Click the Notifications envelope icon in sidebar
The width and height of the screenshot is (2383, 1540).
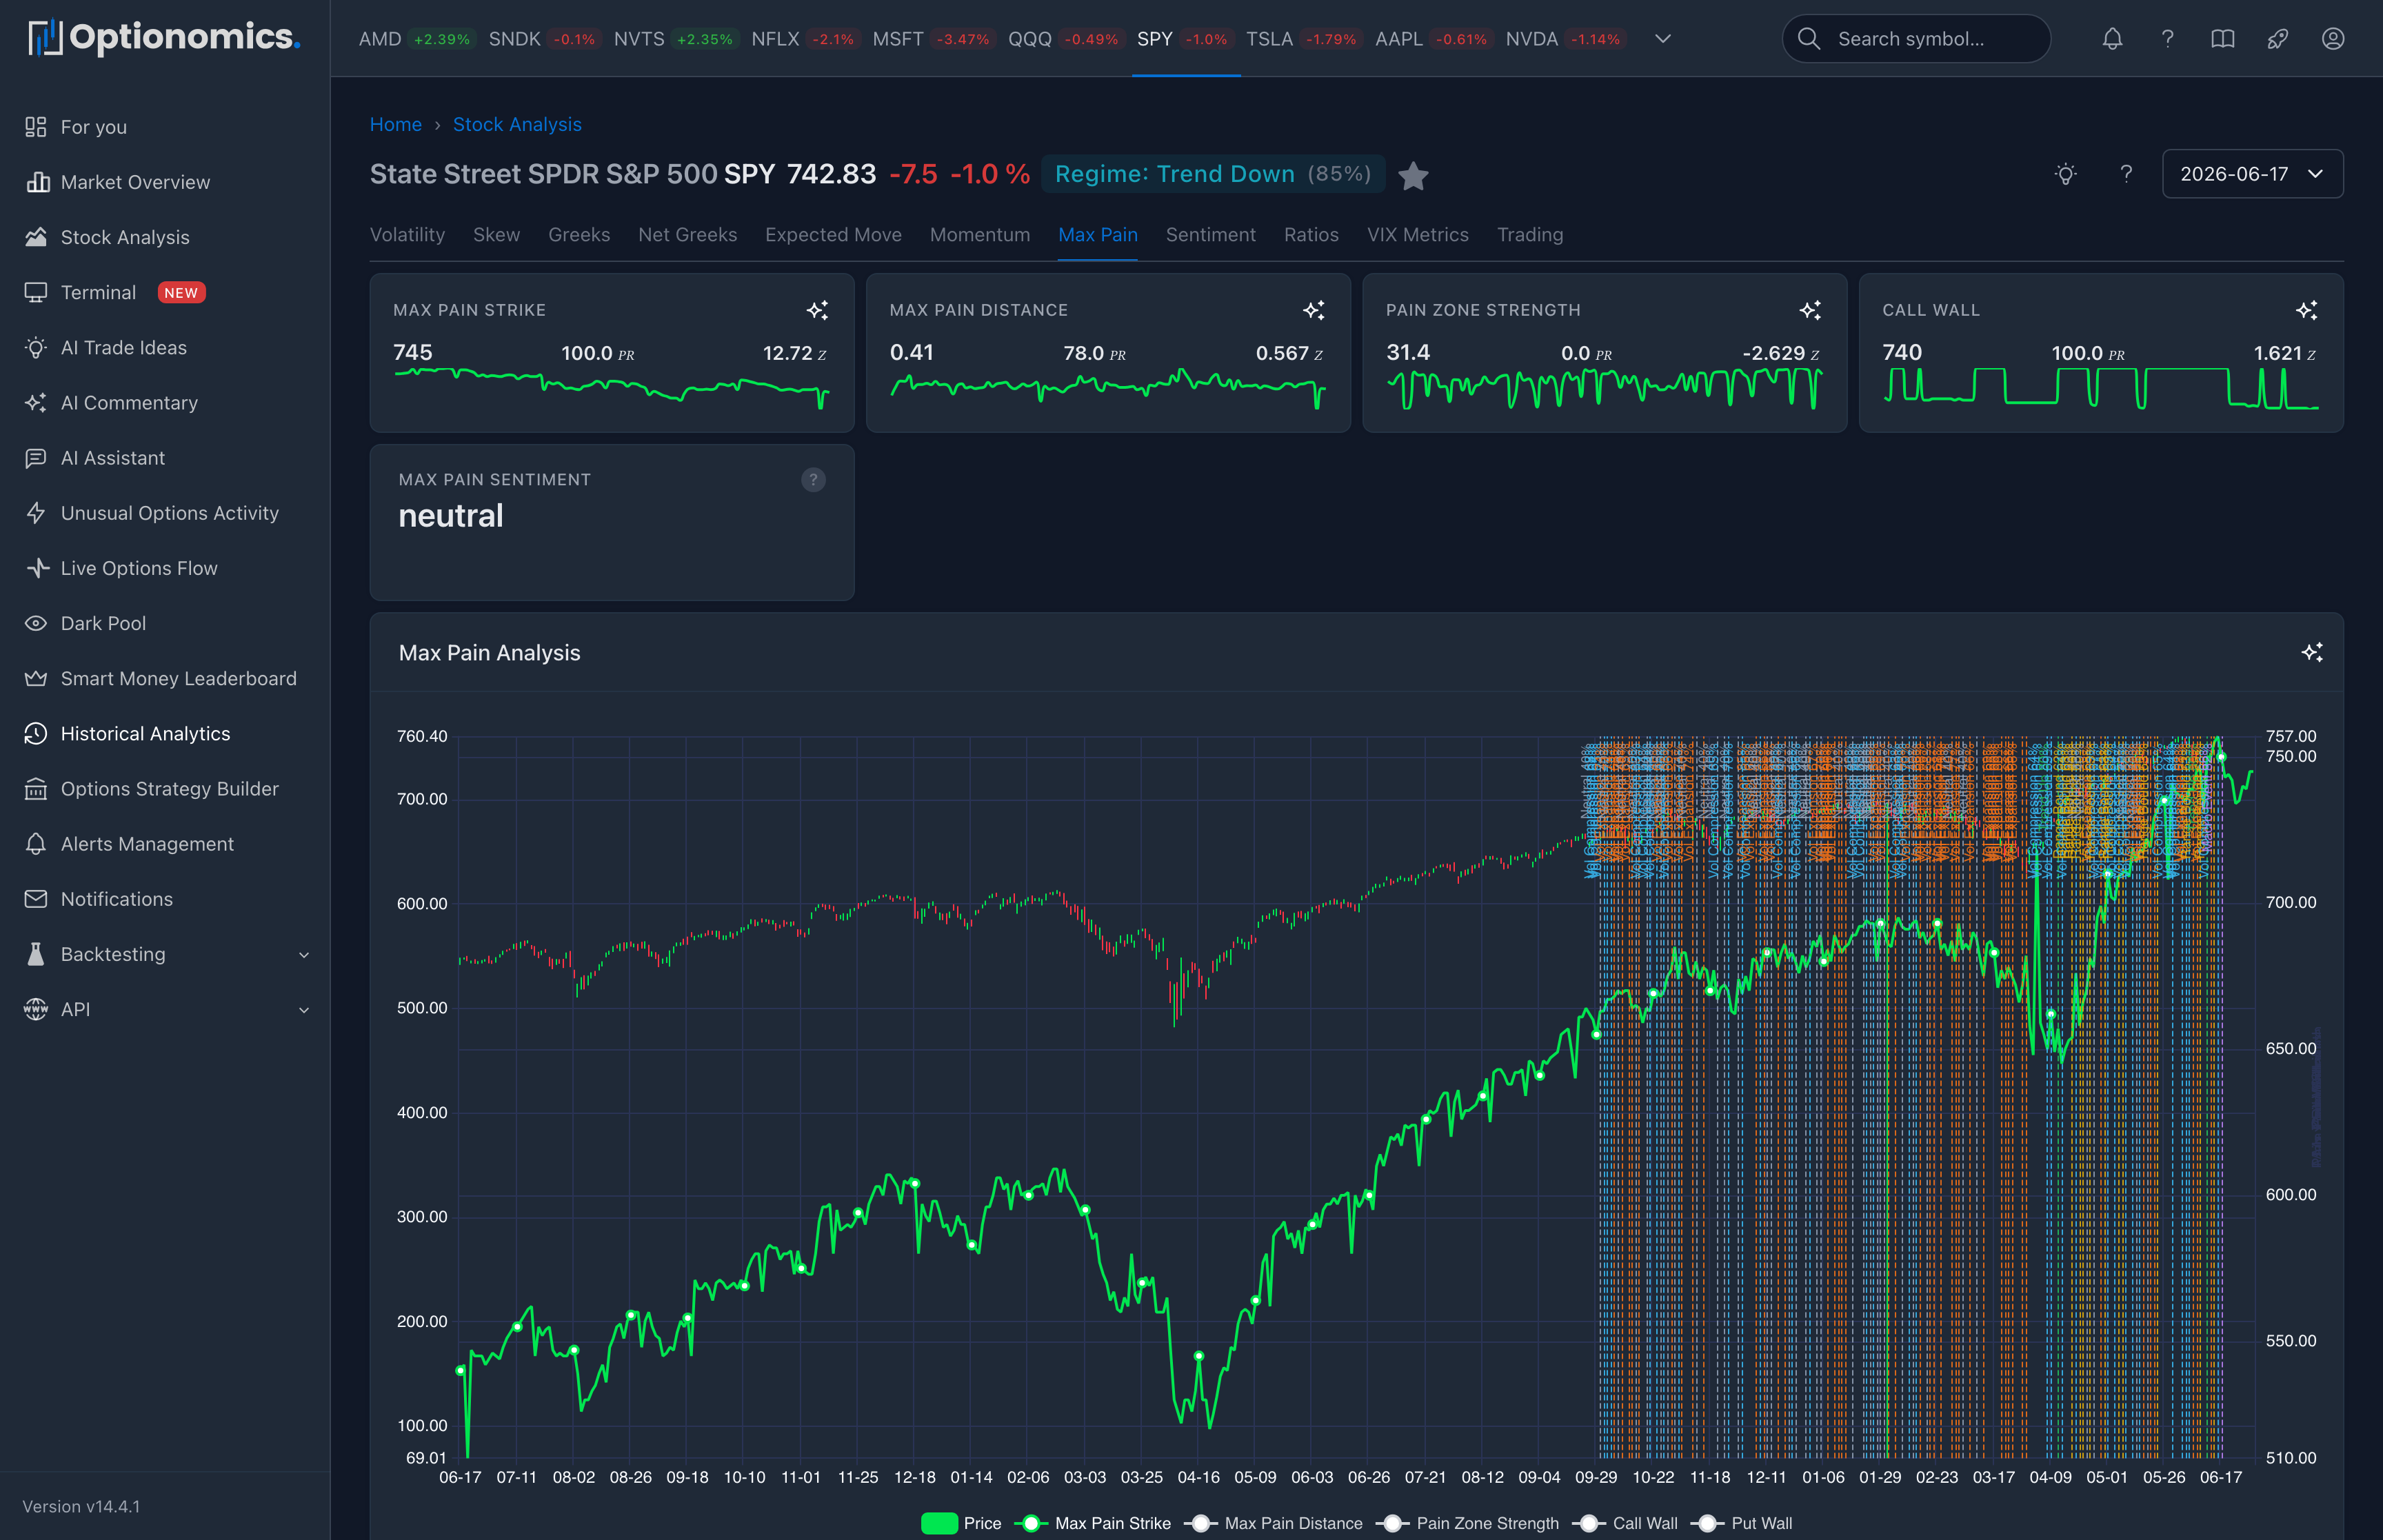[36, 899]
